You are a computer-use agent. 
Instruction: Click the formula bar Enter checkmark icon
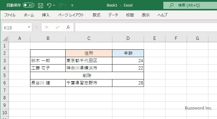click(x=58, y=27)
